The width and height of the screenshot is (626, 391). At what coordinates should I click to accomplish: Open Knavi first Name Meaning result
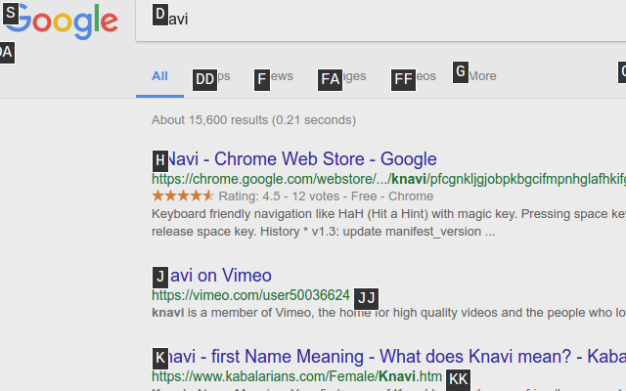click(389, 356)
